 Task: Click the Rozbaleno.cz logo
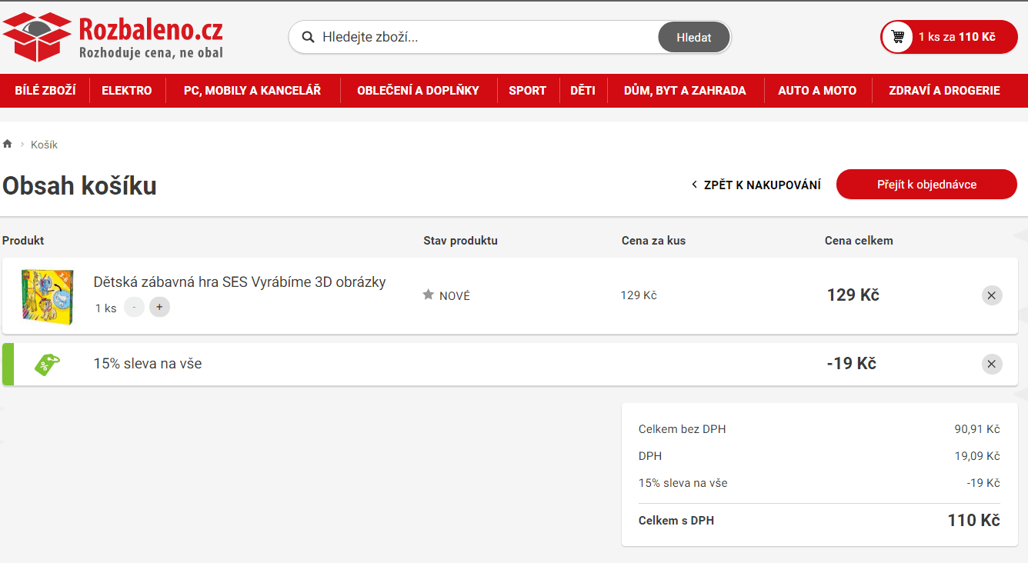point(113,37)
